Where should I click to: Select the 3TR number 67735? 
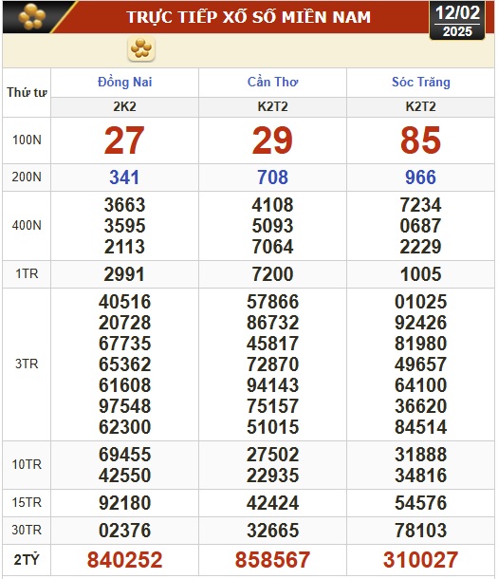click(124, 344)
